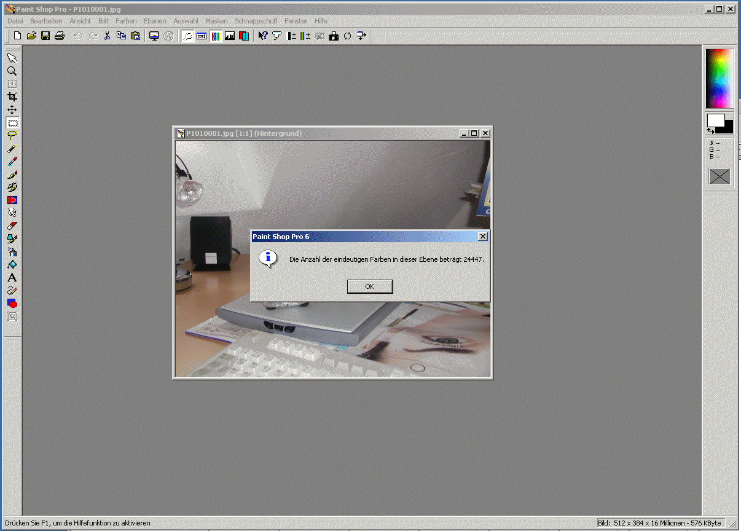The height and width of the screenshot is (531, 741).
Task: Create a new image with the blank page icon
Action: (x=17, y=36)
